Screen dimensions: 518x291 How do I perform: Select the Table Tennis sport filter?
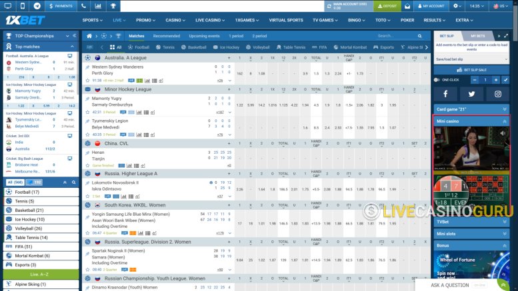coord(291,47)
